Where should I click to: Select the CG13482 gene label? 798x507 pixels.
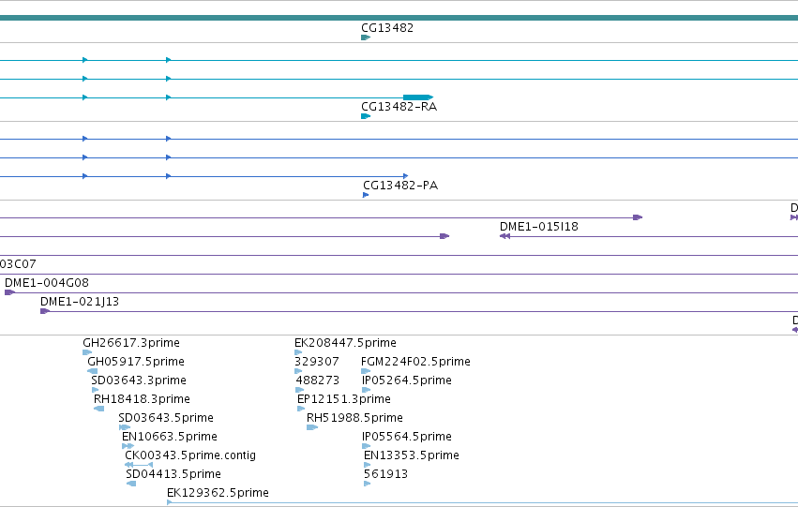(386, 28)
